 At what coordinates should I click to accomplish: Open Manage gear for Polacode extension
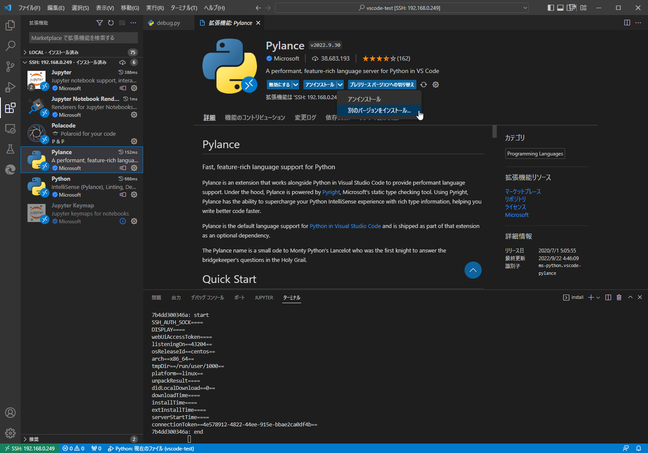point(134,141)
